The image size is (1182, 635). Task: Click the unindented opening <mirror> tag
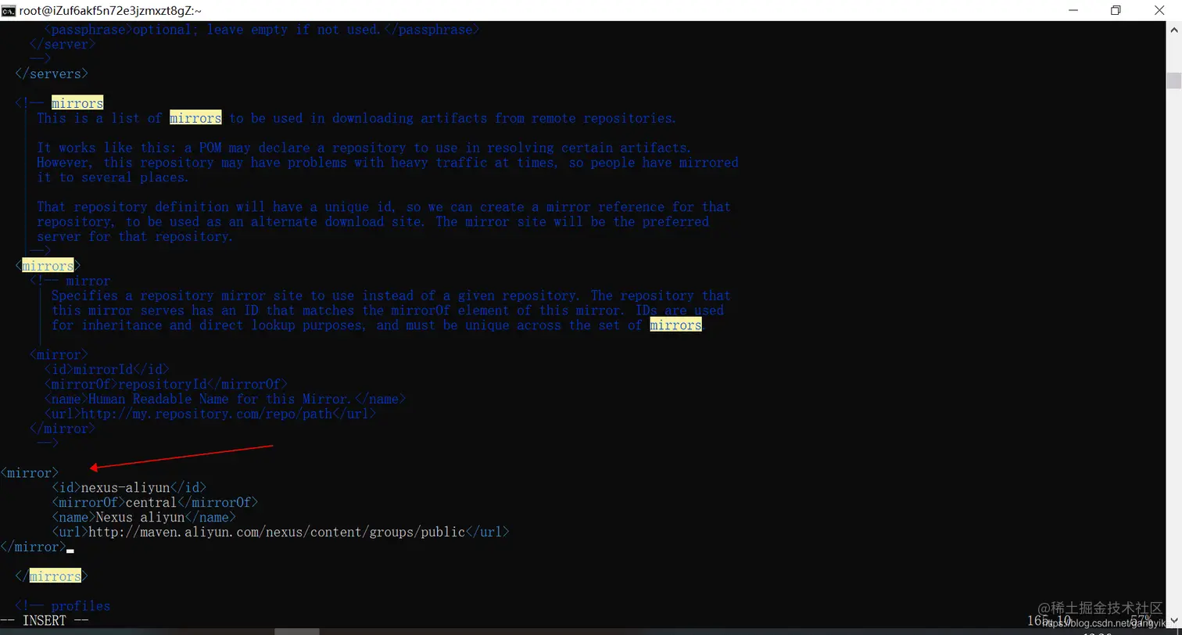click(29, 472)
